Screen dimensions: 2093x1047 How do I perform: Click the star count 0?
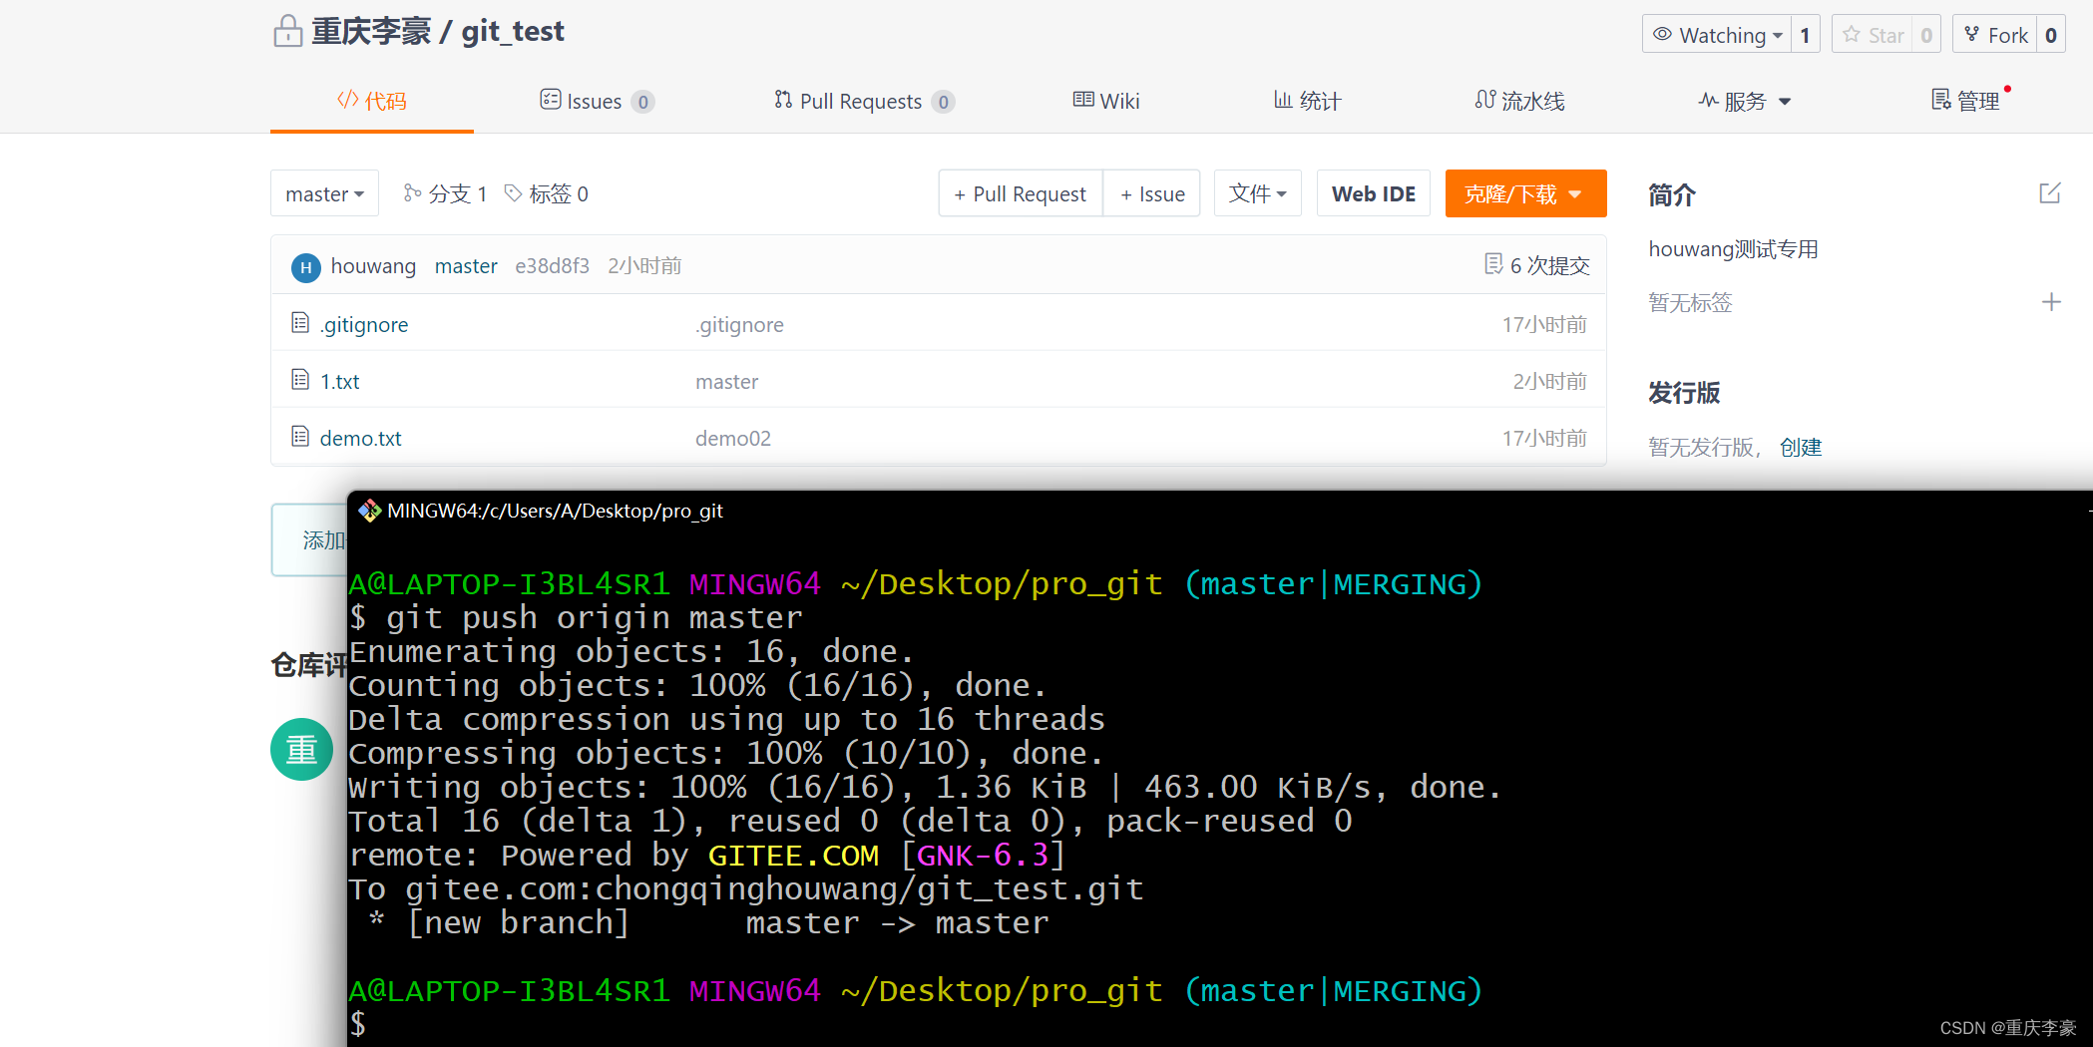pyautogui.click(x=1926, y=35)
